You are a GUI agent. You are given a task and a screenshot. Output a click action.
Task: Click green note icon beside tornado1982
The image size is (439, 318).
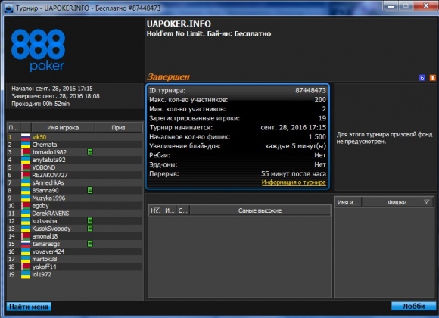pyautogui.click(x=90, y=152)
